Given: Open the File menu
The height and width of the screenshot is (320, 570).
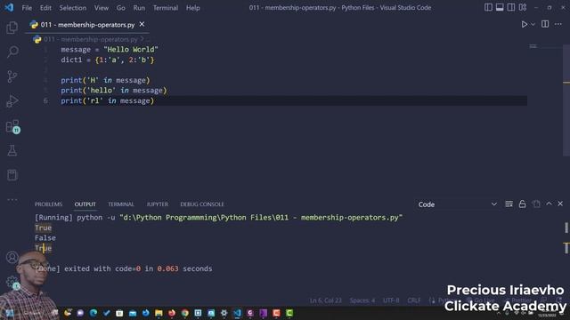Looking at the screenshot, I should click(x=27, y=8).
